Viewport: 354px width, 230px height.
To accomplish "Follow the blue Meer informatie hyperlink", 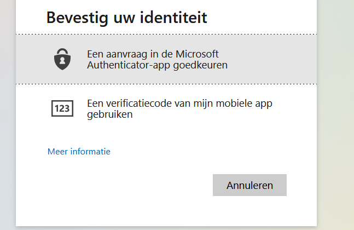I will [x=79, y=151].
